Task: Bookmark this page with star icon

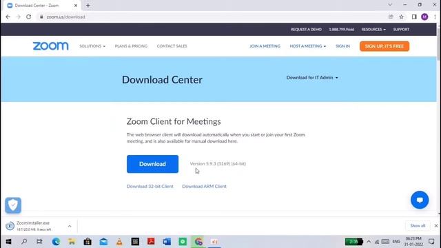Action: pyautogui.click(x=401, y=17)
